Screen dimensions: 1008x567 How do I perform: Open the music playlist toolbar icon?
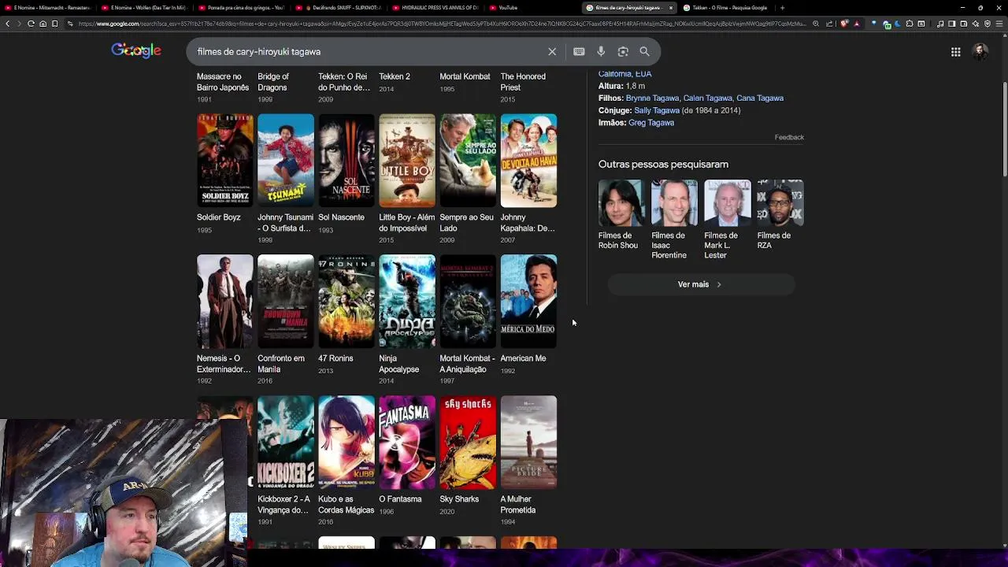(940, 24)
